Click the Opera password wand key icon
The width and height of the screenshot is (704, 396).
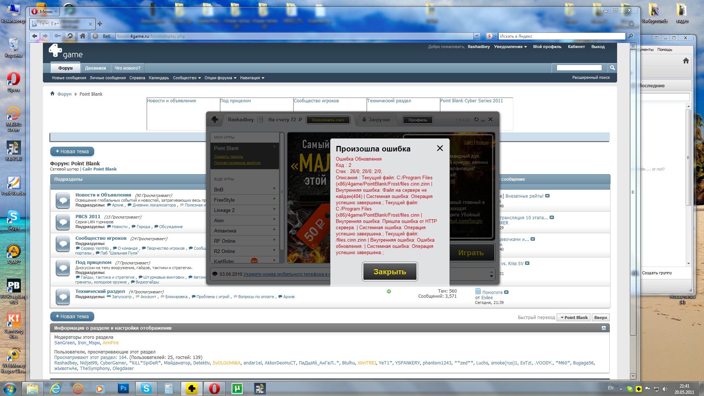[58, 36]
